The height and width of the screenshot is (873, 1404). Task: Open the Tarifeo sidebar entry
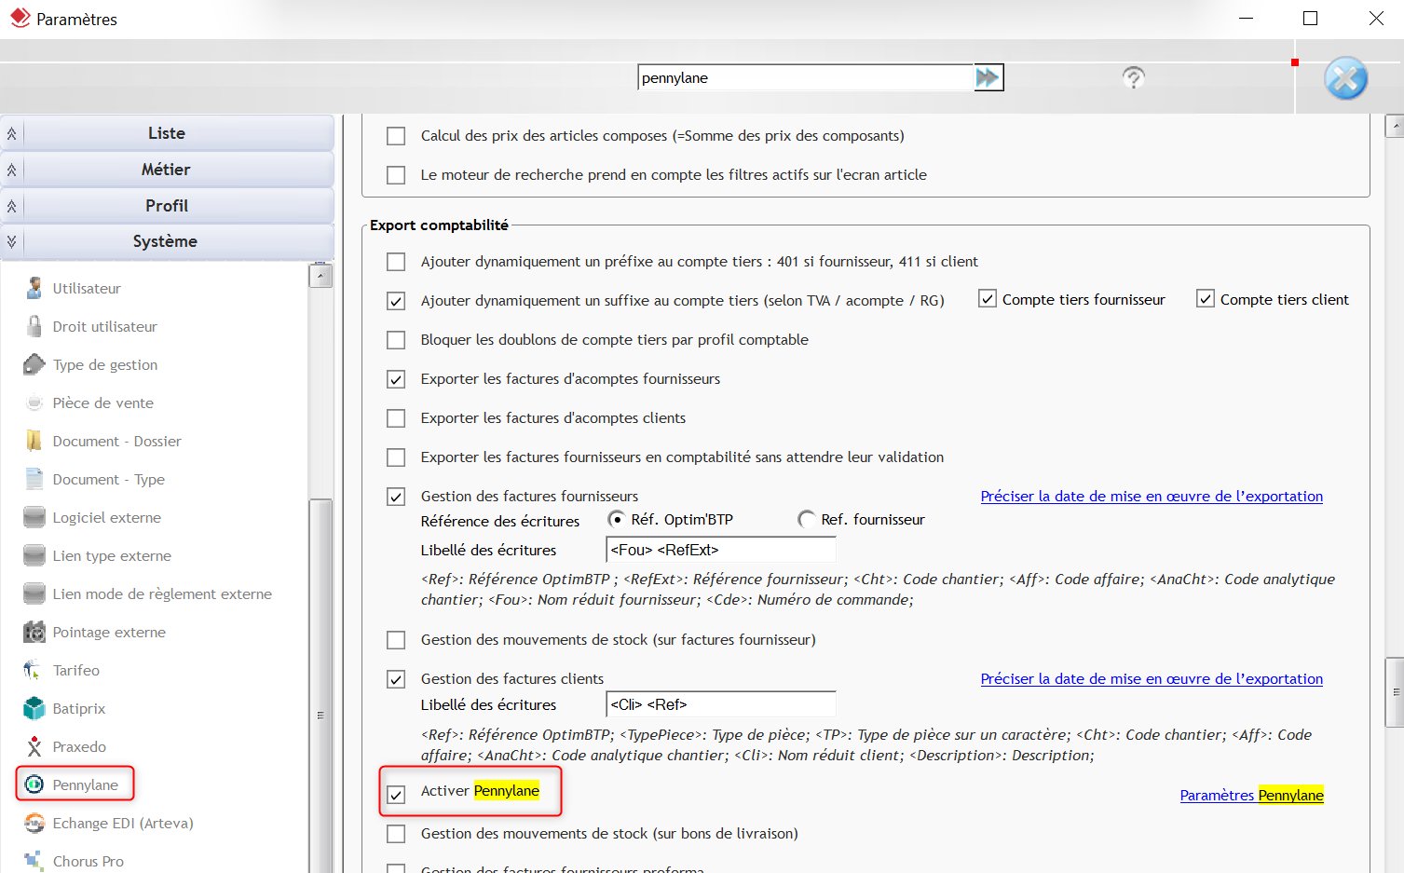coord(75,670)
